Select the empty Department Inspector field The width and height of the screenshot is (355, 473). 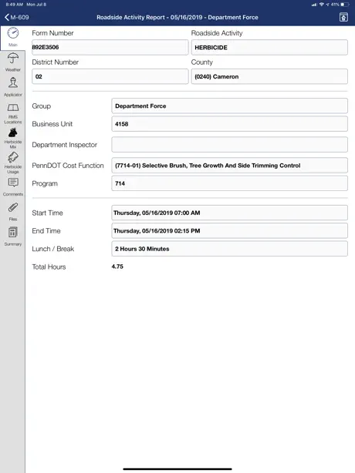point(229,145)
